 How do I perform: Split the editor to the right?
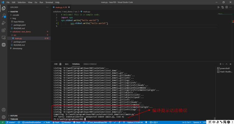[x=226, y=7]
